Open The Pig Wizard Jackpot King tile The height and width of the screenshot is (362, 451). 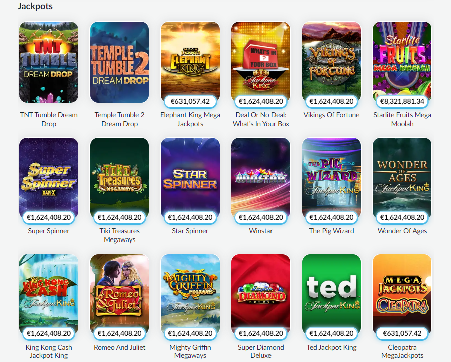pos(332,178)
